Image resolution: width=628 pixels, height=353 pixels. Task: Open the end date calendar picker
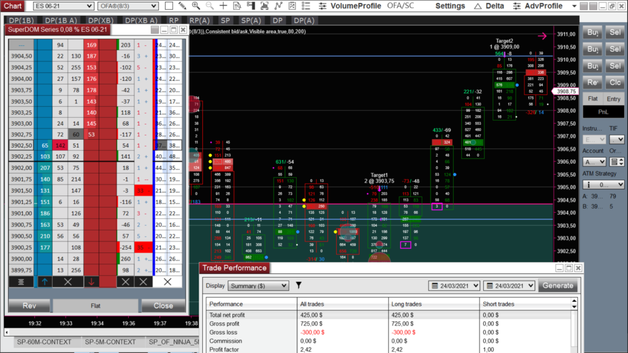(509, 286)
